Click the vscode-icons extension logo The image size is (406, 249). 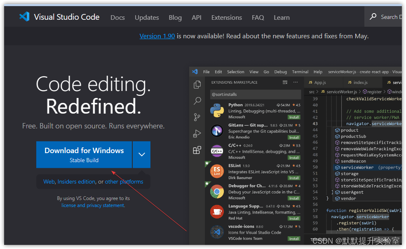[x=217, y=232]
